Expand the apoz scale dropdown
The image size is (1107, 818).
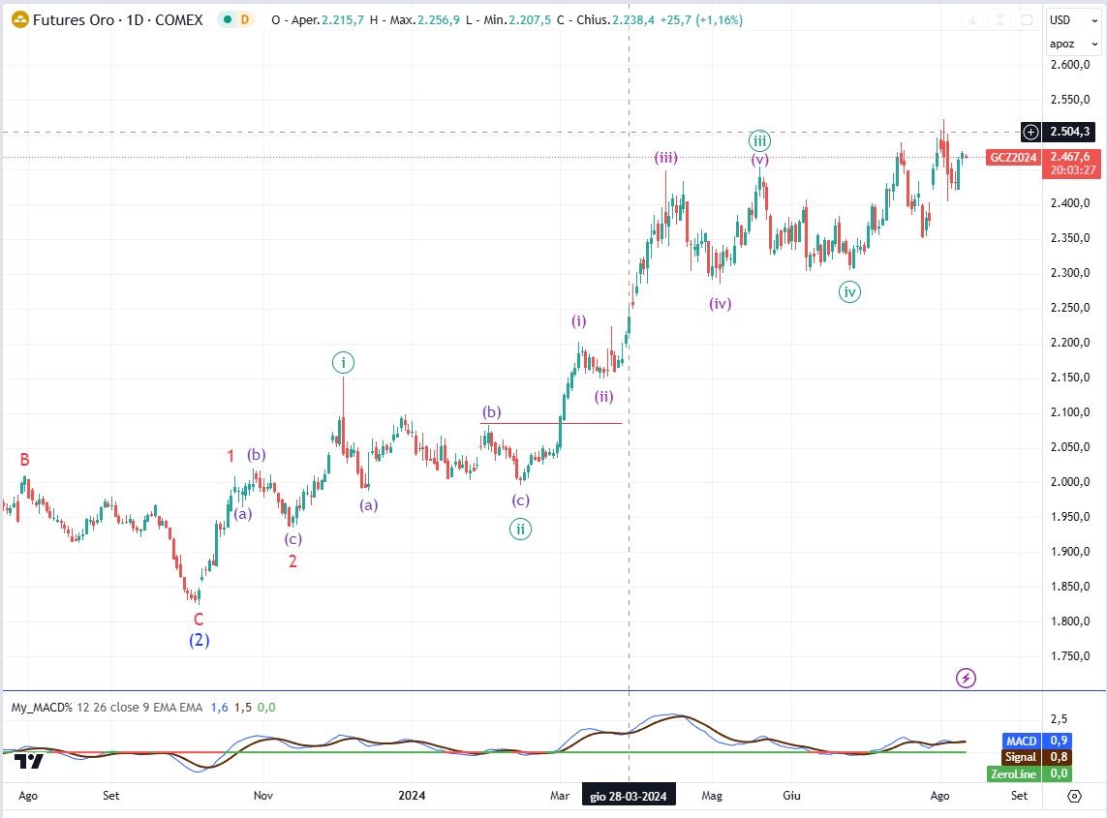pyautogui.click(x=1072, y=44)
